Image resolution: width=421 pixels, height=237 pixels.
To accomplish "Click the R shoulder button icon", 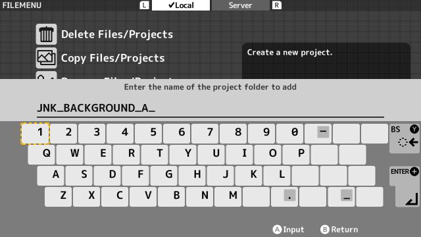I will click(x=276, y=5).
